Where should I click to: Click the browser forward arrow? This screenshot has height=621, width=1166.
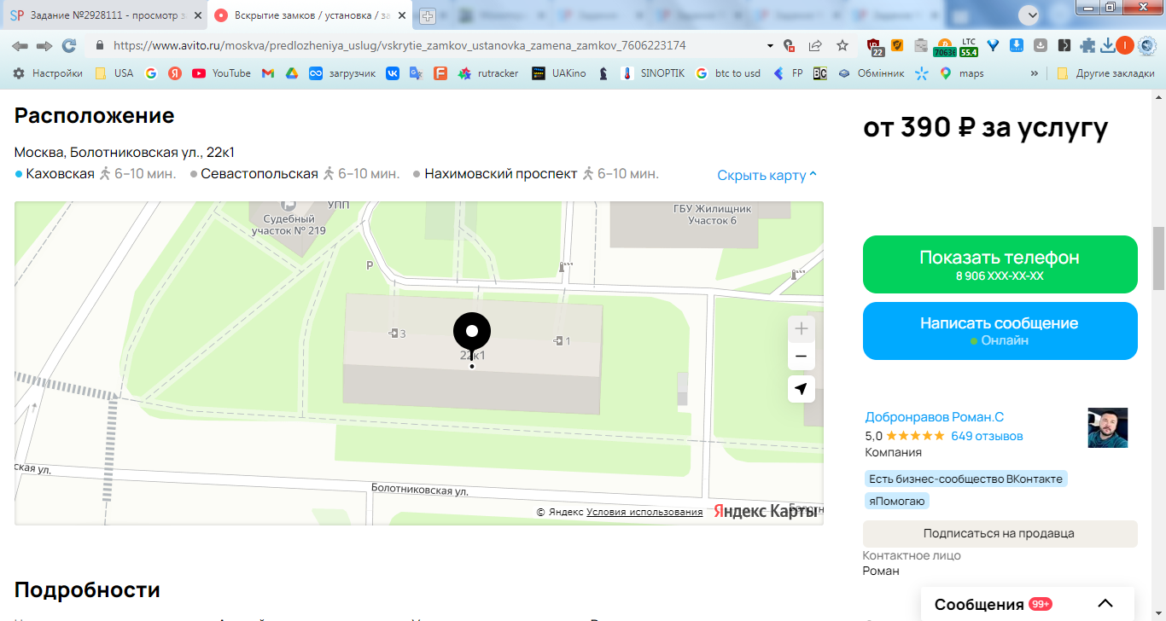tap(44, 46)
